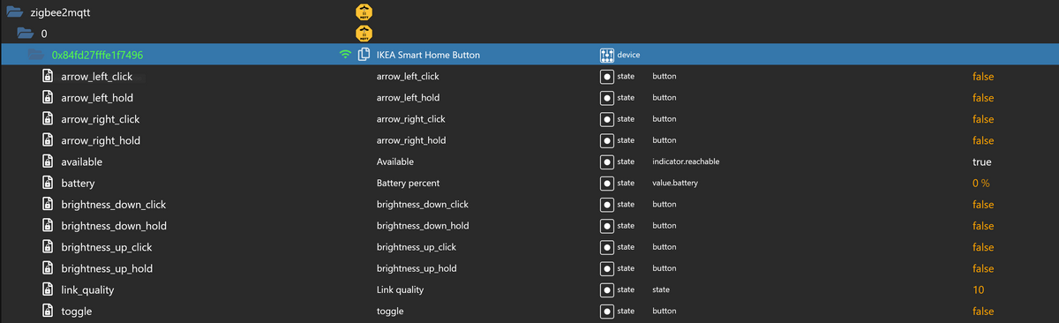Click state type icon in brightness_down_click row
The width and height of the screenshot is (1059, 323).
pos(606,204)
